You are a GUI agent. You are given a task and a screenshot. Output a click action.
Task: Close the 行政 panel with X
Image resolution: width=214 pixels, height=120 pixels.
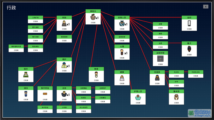tap(205, 6)
